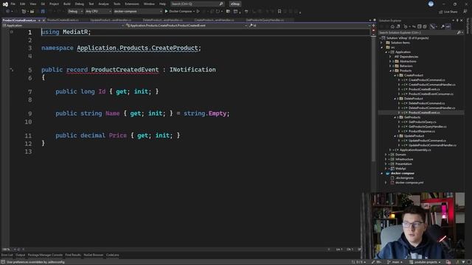Switch to DeleteProductCommandHandler.cs tab
Screen dimensions: 472x265
coord(162,20)
